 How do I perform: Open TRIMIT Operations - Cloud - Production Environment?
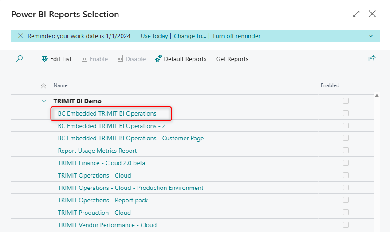(130, 188)
